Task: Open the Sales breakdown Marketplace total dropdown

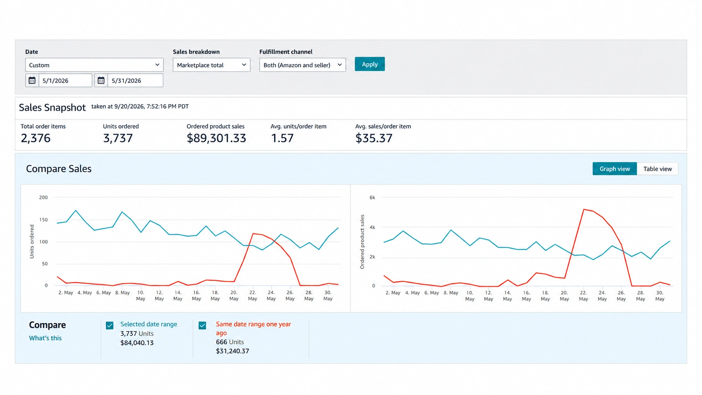Action: (211, 65)
